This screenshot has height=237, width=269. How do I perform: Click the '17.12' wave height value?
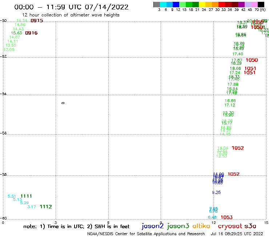(x=230, y=105)
